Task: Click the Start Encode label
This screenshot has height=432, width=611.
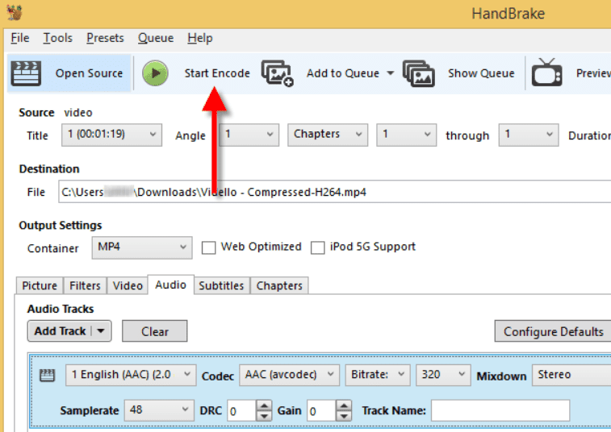Action: coord(217,73)
